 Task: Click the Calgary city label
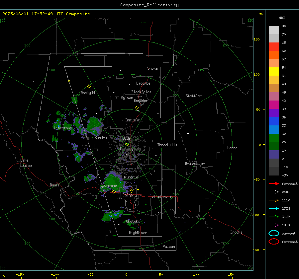tap(130, 195)
